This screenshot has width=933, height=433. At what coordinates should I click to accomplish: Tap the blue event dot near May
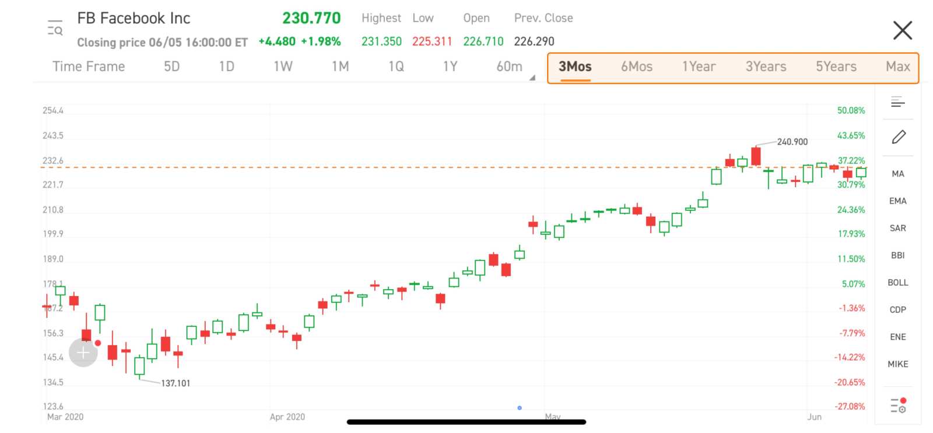(x=520, y=408)
